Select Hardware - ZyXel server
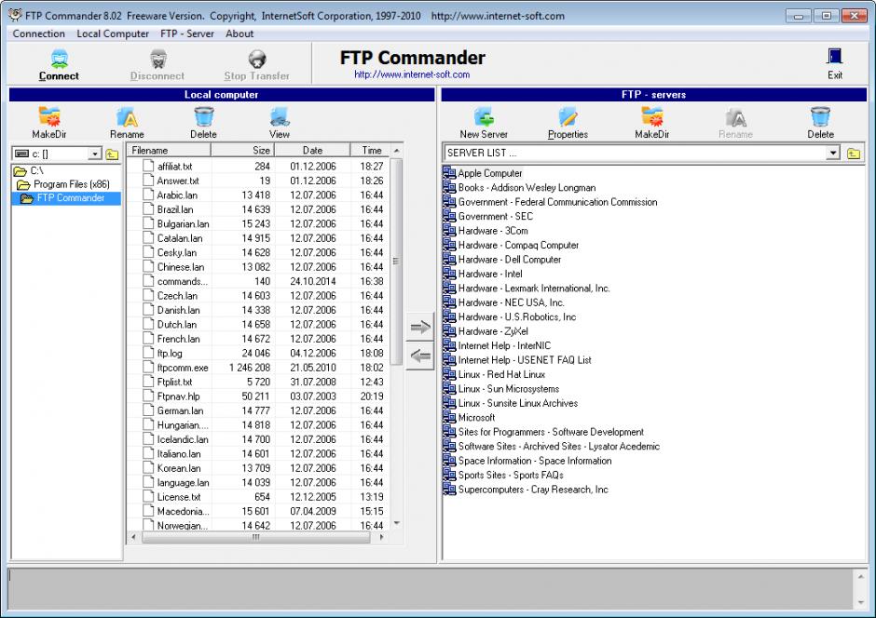Screen dimensions: 876x618 click(x=493, y=331)
